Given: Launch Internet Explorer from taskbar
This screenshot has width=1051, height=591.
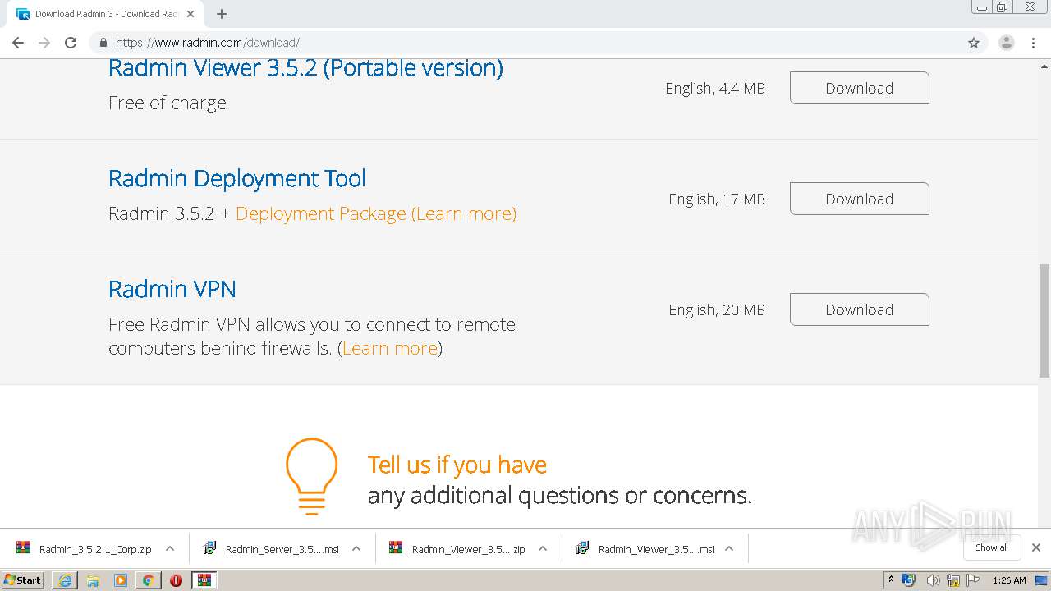Looking at the screenshot, I should pos(65,580).
